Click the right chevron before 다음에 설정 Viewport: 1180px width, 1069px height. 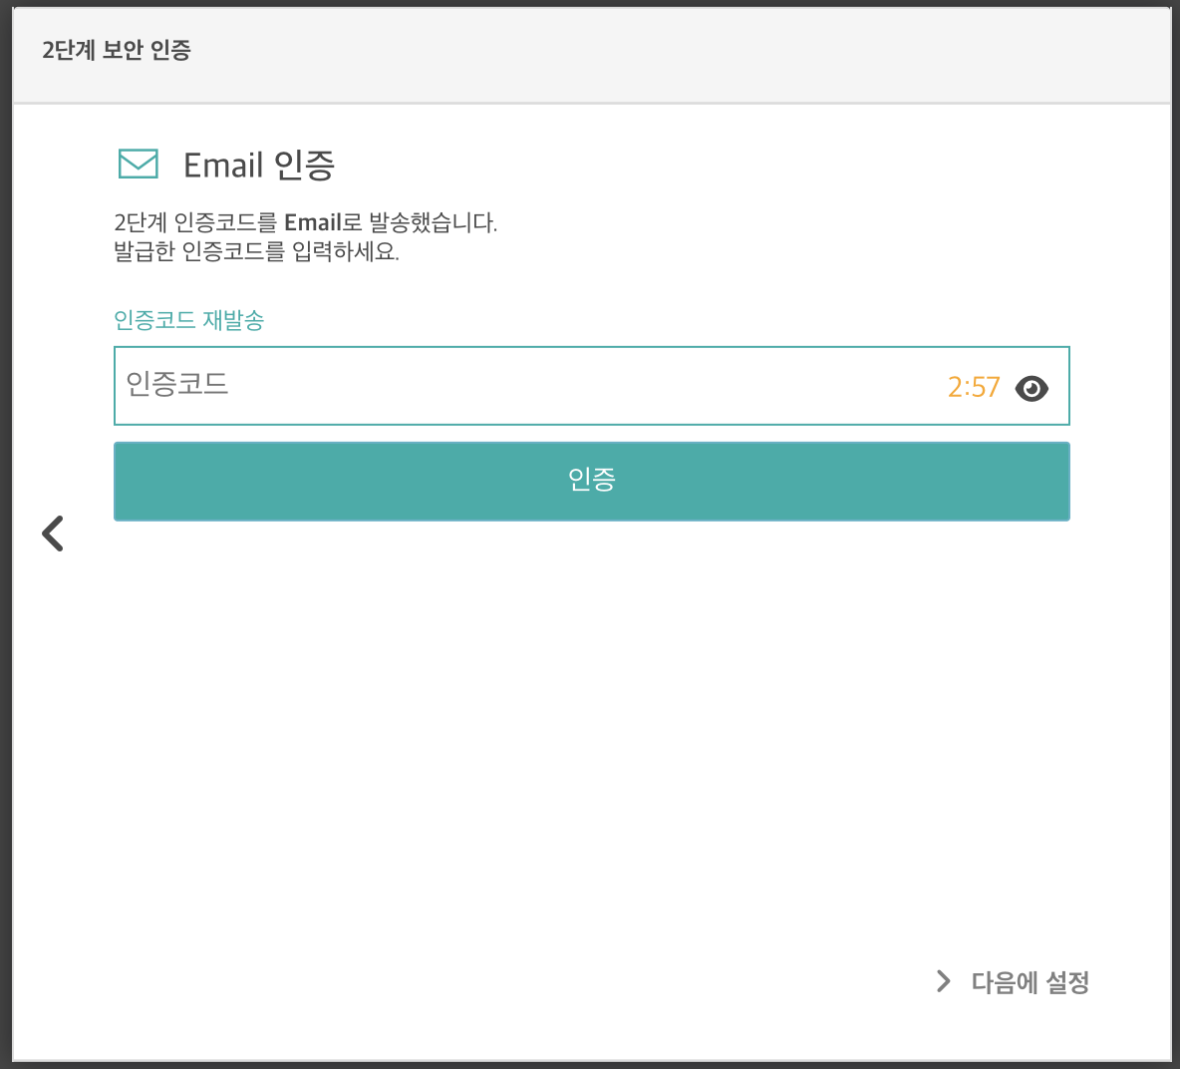tap(943, 981)
